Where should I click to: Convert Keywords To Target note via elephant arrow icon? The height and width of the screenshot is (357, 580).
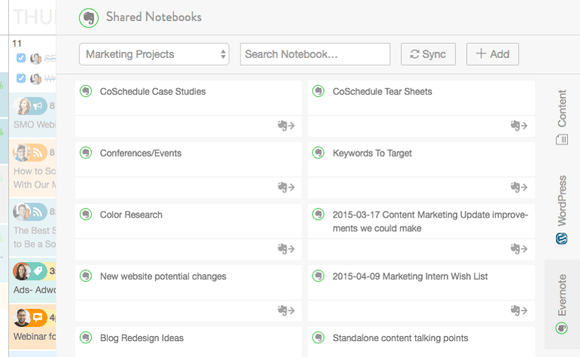(x=518, y=188)
